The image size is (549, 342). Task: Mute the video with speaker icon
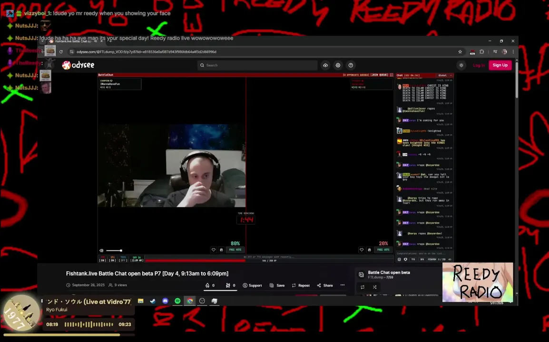101,250
